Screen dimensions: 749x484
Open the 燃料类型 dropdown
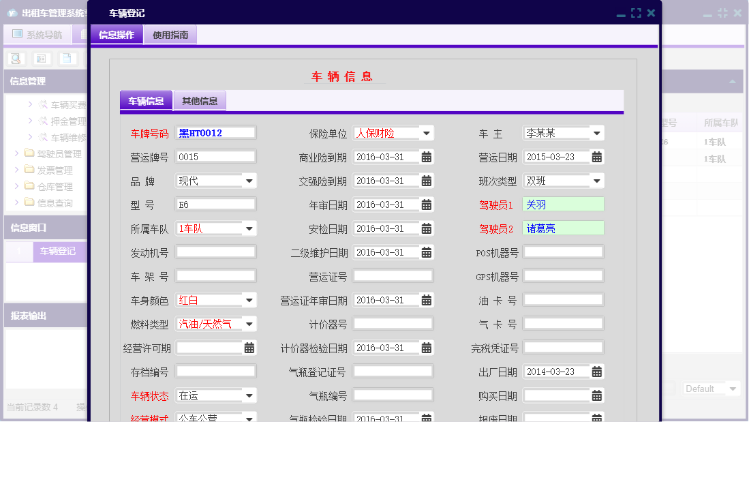(x=251, y=324)
